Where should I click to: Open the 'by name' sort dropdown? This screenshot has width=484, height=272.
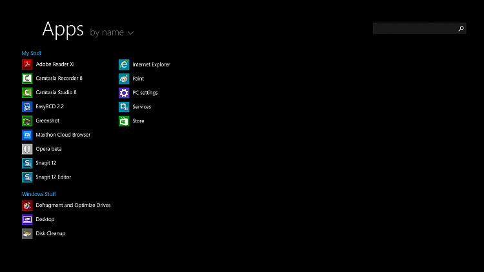click(x=112, y=32)
